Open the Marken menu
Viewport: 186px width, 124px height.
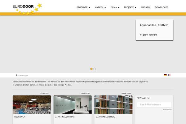[x=99, y=7]
